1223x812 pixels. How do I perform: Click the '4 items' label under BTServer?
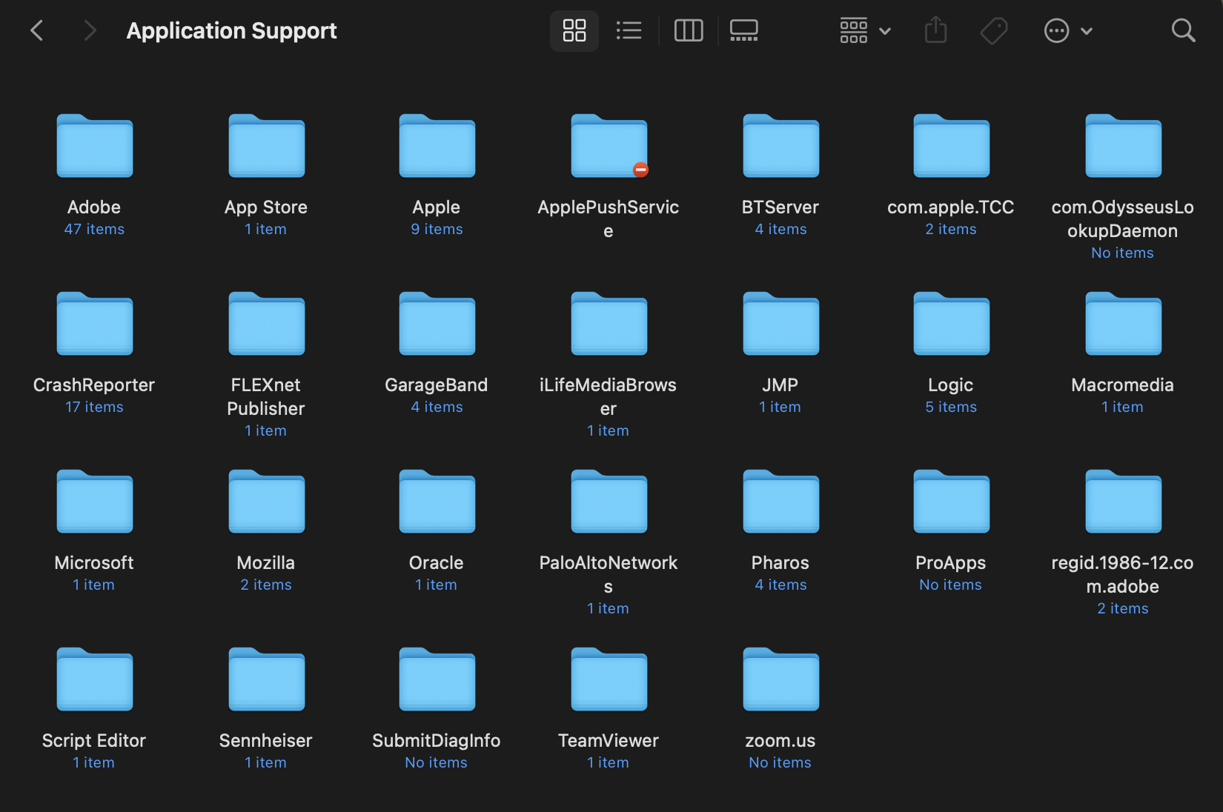coord(780,229)
